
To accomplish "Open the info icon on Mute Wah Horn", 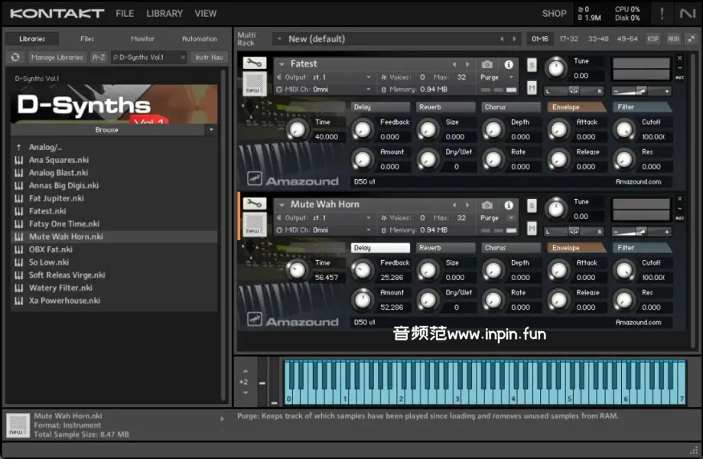I will [x=509, y=205].
